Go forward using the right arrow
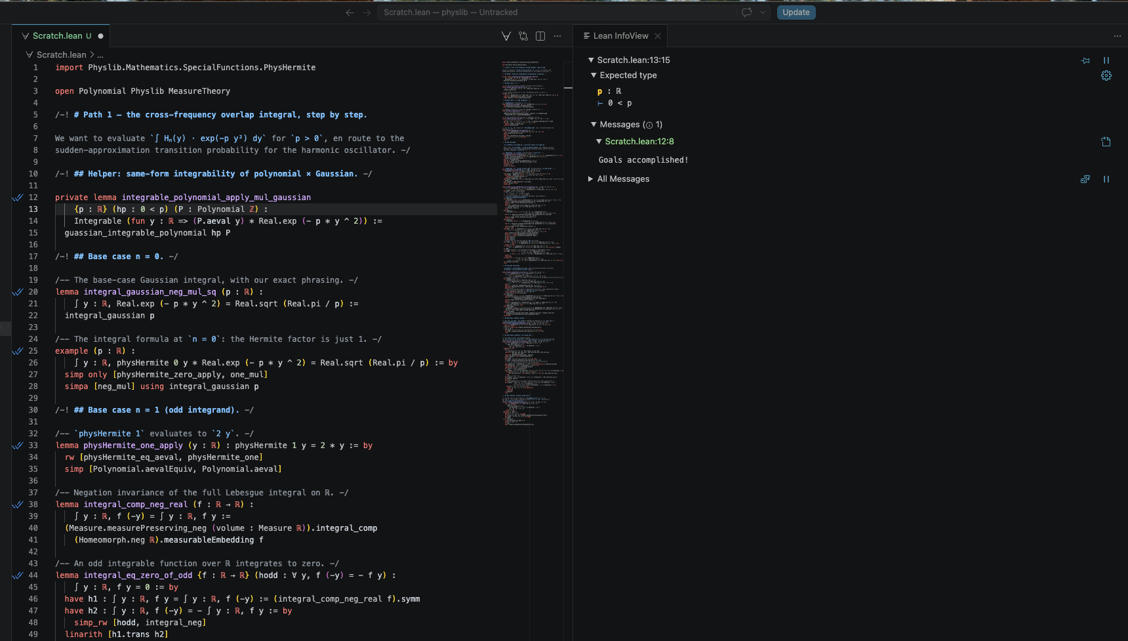The image size is (1128, 641). [367, 12]
